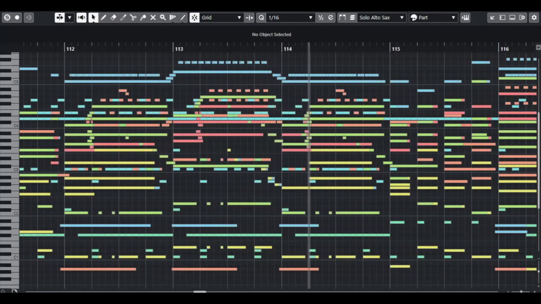This screenshot has height=304, width=541.
Task: Select the Erase tool
Action: [113, 17]
